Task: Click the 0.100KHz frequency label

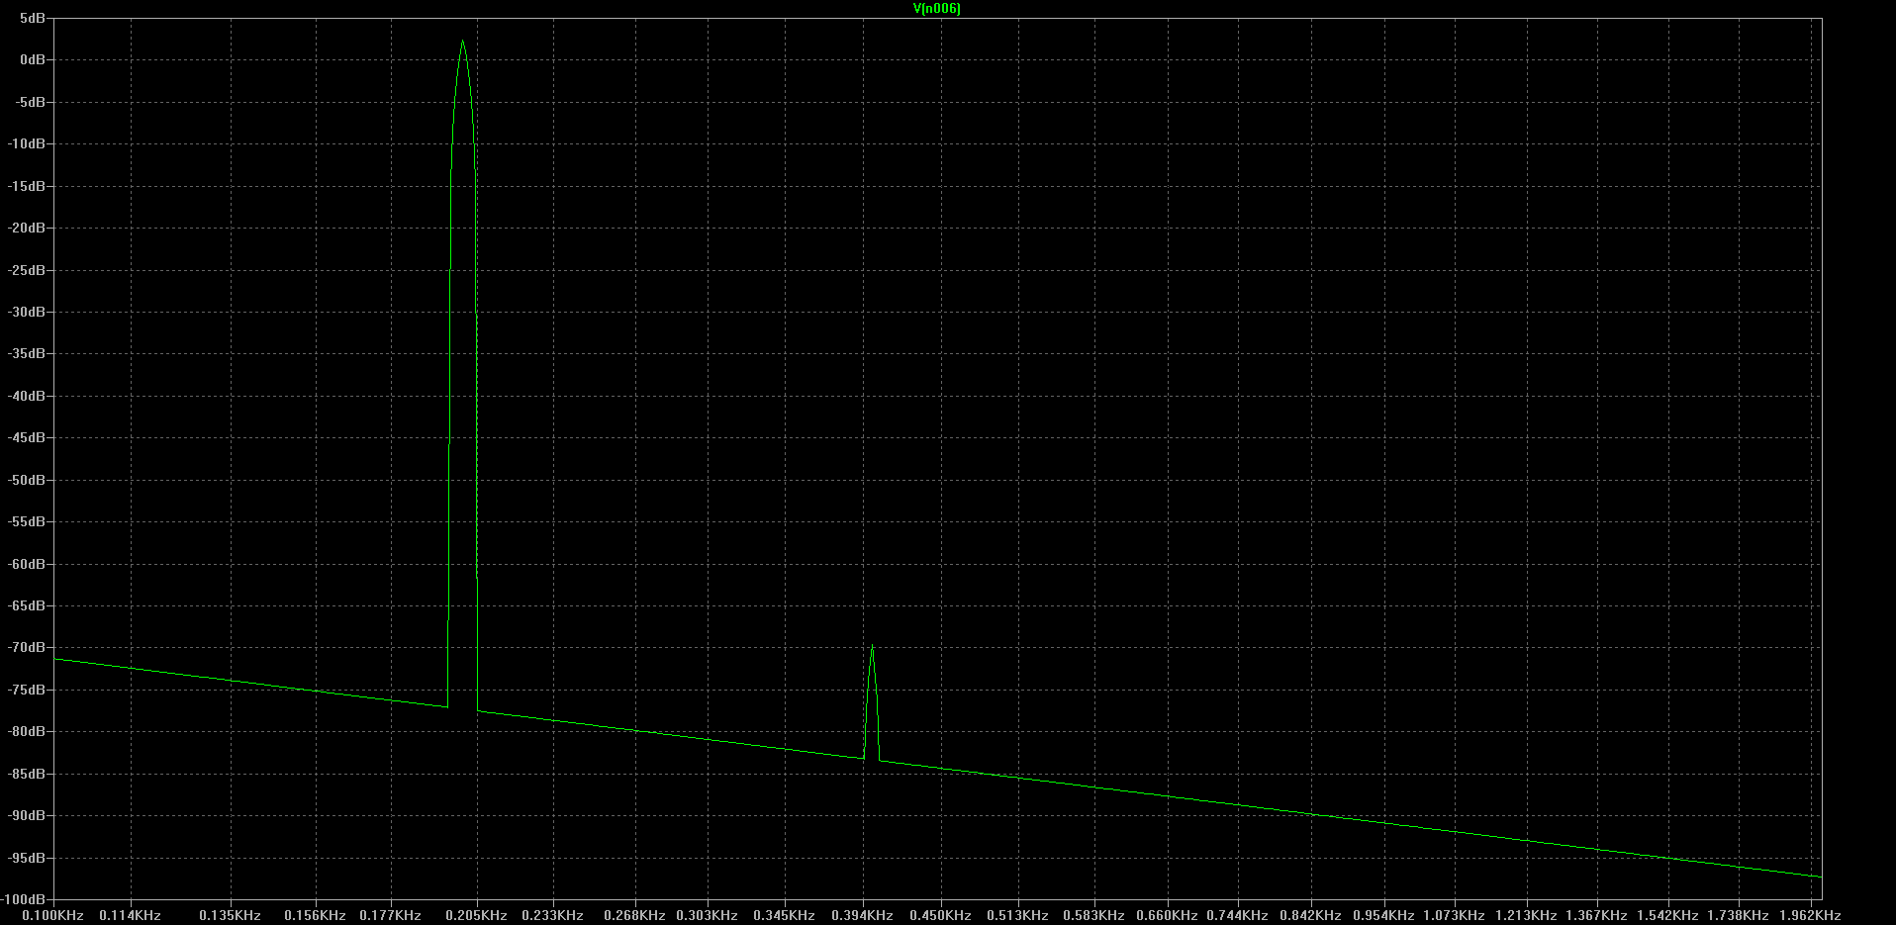Action: pos(52,916)
